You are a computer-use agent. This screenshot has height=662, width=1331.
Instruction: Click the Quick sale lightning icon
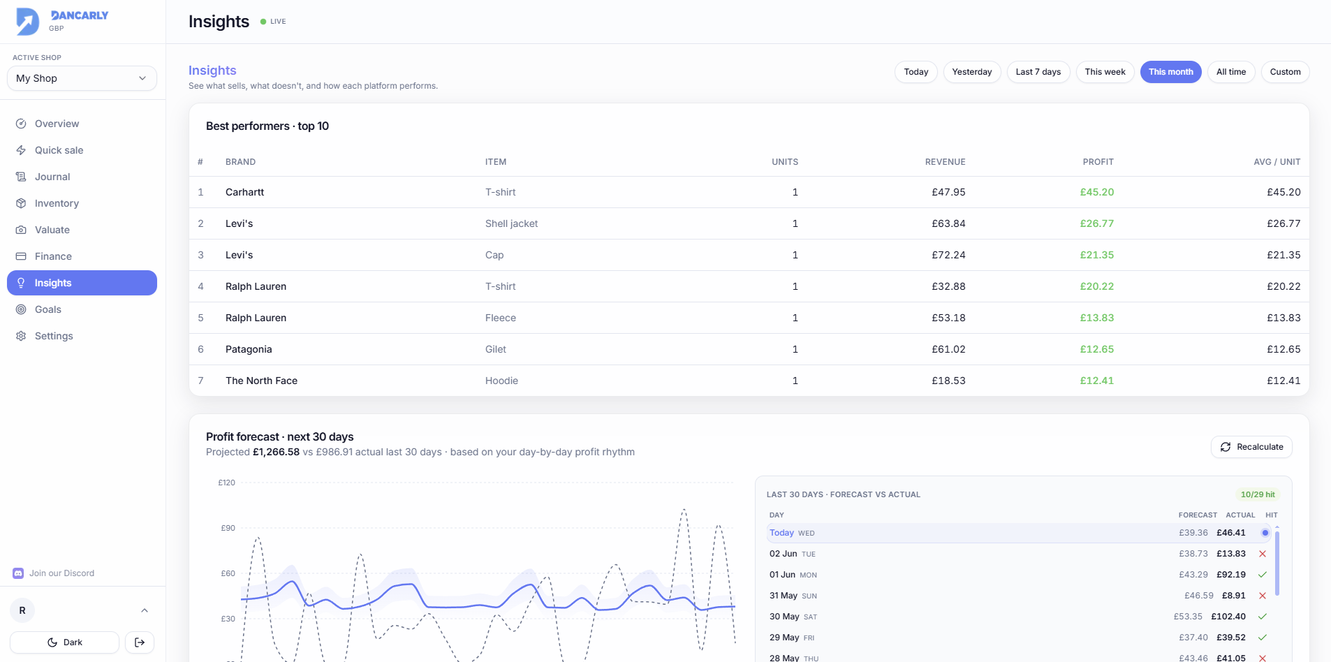21,150
